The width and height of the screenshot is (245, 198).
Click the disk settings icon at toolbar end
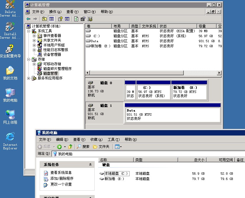click(x=90, y=19)
